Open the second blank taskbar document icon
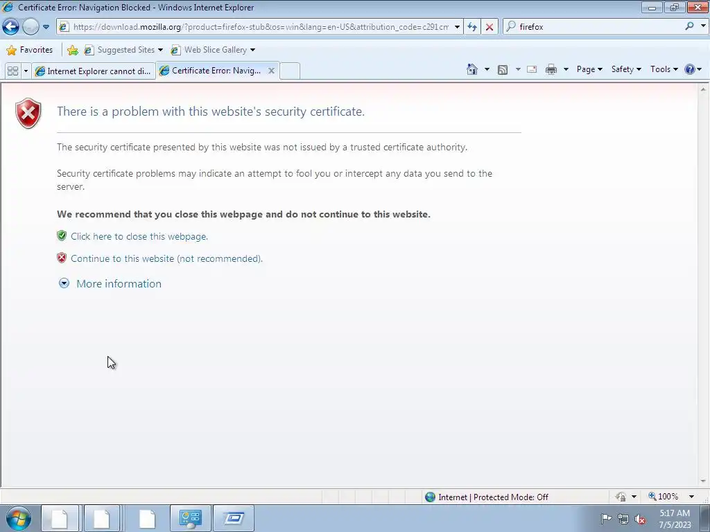This screenshot has width=710, height=532. [x=102, y=518]
